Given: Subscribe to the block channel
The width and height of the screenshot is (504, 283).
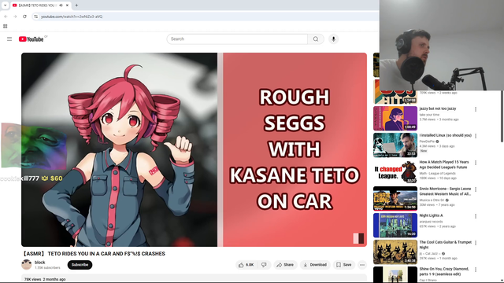Looking at the screenshot, I should pos(80,265).
